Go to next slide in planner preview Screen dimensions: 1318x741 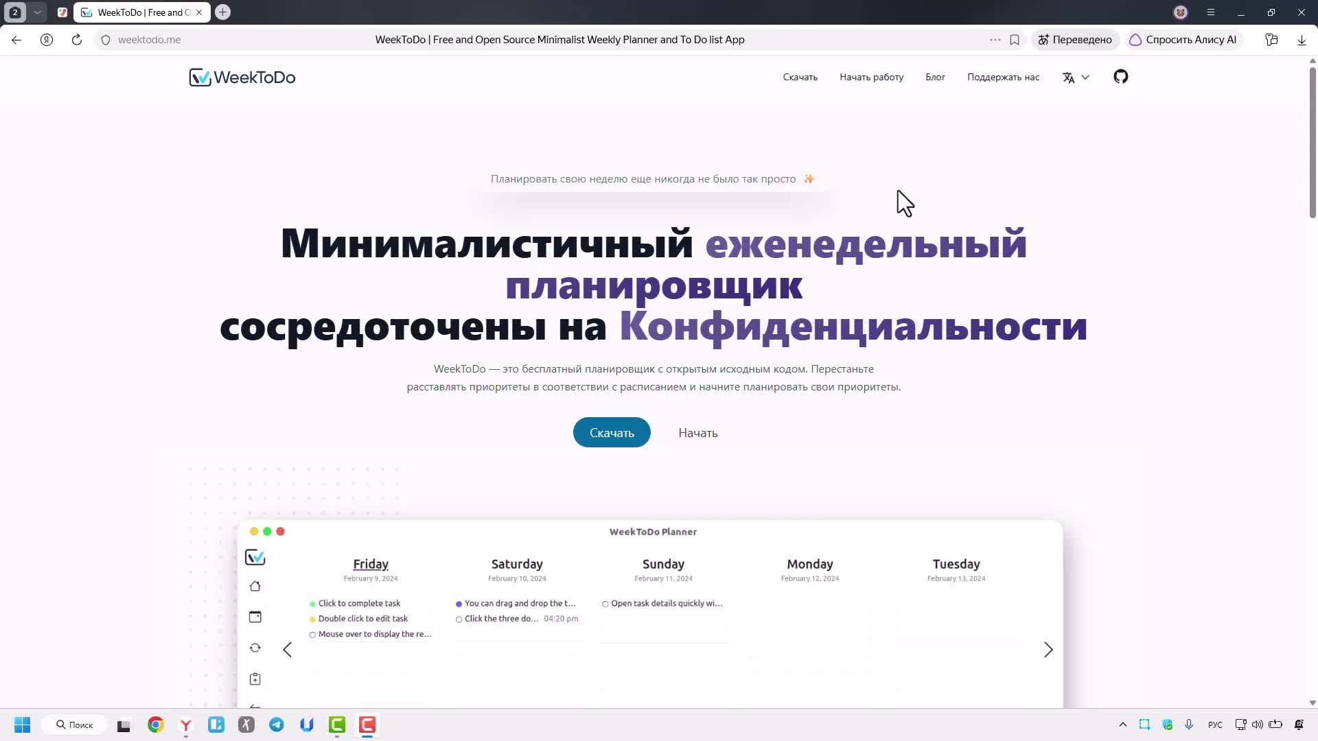click(1048, 650)
